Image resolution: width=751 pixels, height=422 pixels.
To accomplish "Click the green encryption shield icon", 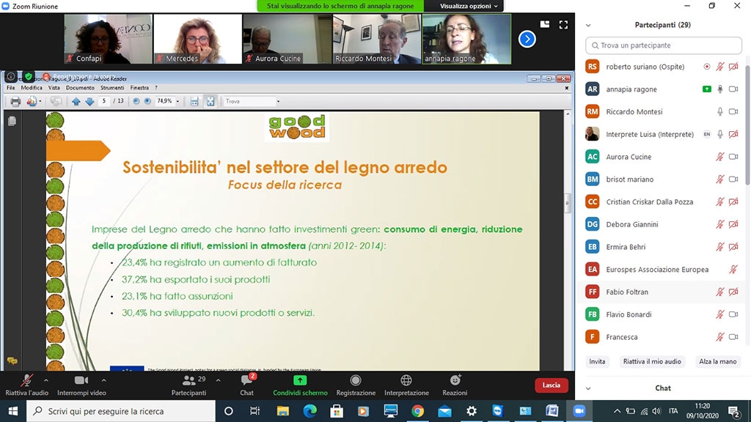I will pyautogui.click(x=29, y=76).
